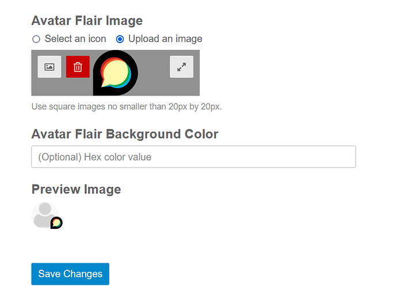Image resolution: width=397 pixels, height=287 pixels.
Task: Click the large Discourse logo in the uploader
Action: [x=116, y=73]
